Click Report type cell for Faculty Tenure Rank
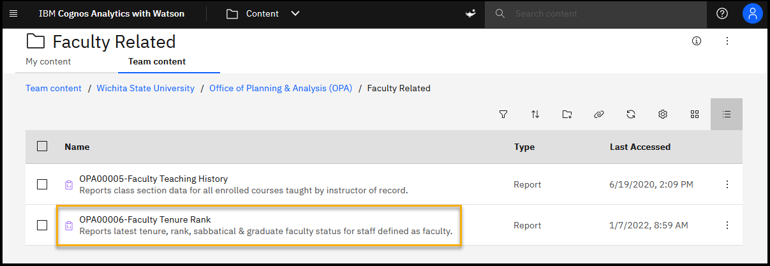The width and height of the screenshot is (770, 266). [528, 225]
